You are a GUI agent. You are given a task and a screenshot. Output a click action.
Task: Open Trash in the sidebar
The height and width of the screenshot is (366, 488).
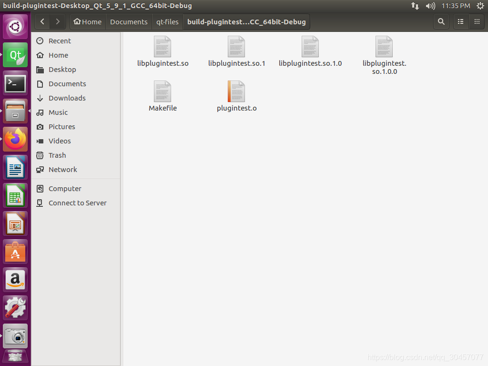click(76, 155)
